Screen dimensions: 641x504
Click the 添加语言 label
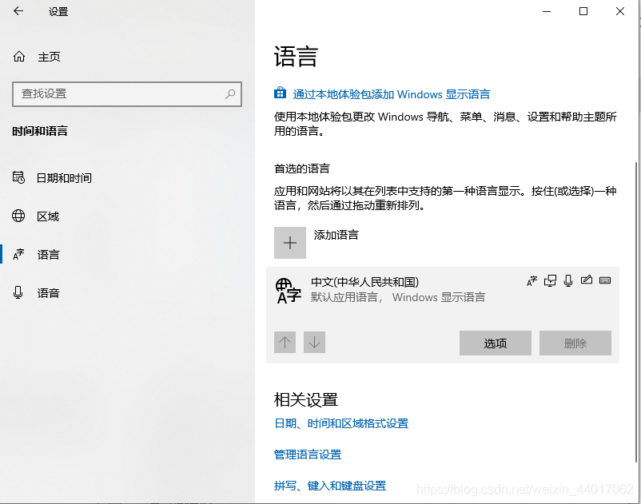point(336,235)
